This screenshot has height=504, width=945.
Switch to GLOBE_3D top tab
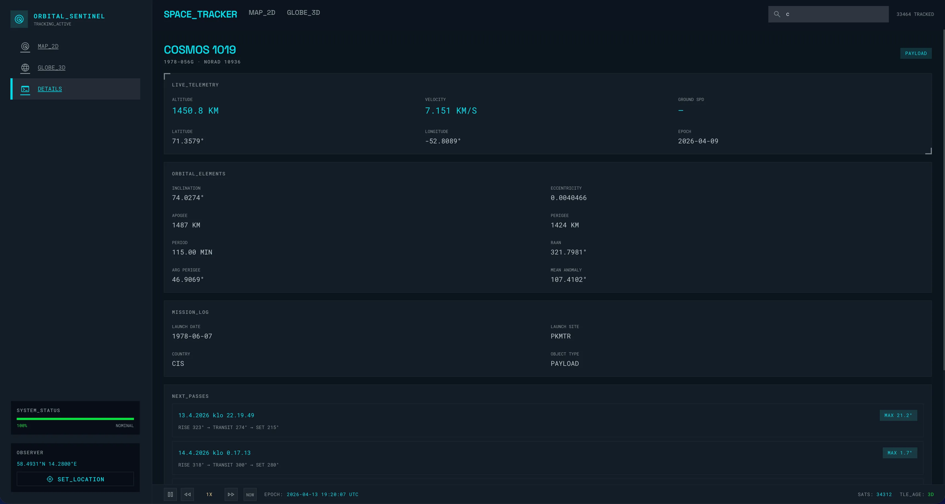point(303,13)
